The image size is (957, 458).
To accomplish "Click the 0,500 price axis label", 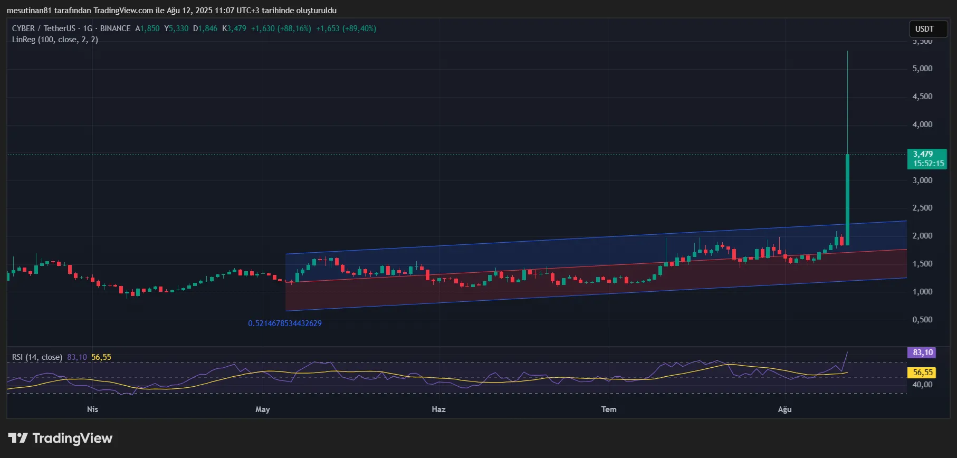I will (922, 320).
